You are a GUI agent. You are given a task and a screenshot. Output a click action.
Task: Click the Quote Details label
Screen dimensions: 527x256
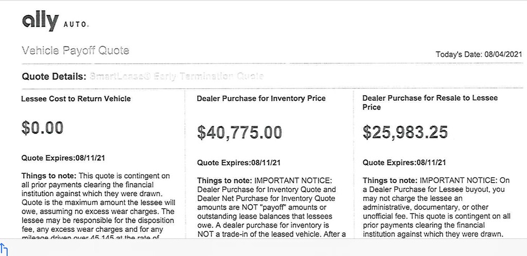[54, 77]
